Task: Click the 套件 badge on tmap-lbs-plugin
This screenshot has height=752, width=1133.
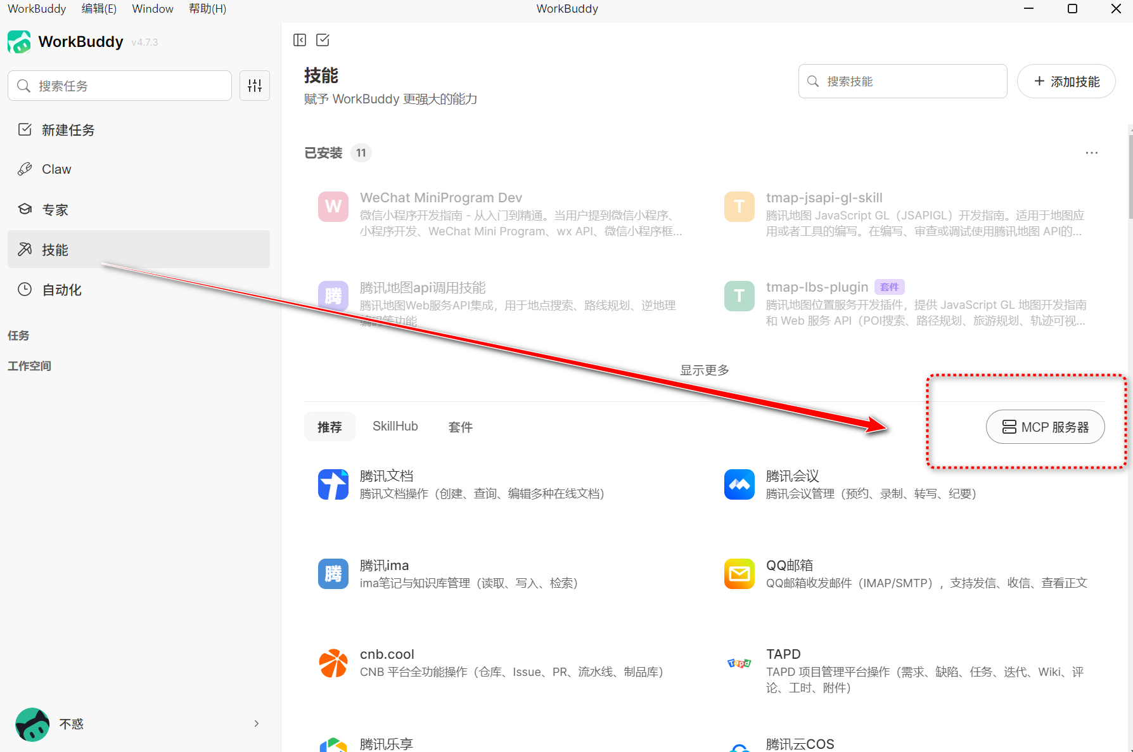Action: (890, 287)
